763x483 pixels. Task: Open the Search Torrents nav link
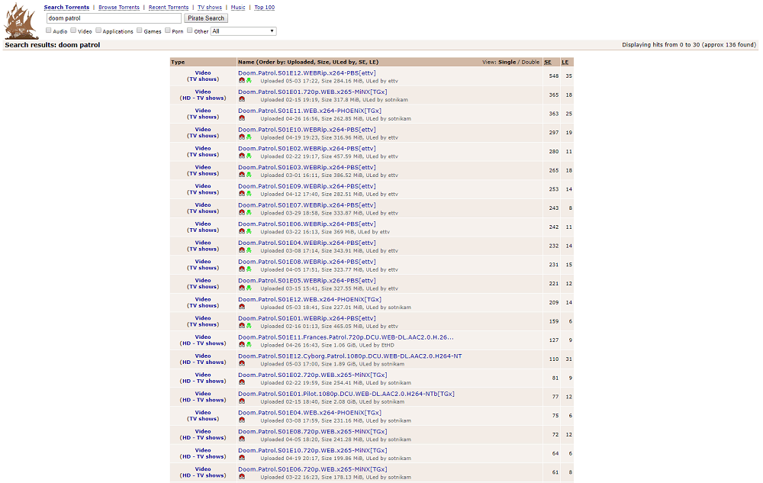click(x=66, y=8)
